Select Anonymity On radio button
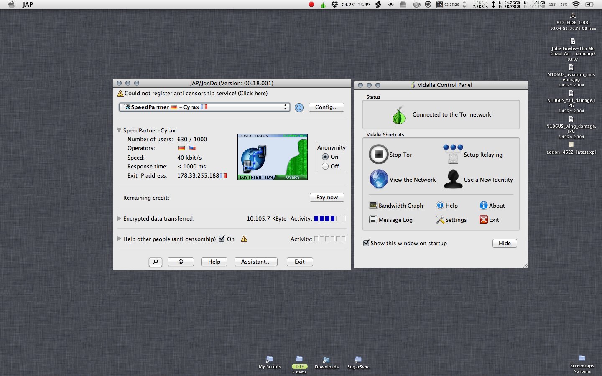Image resolution: width=602 pixels, height=376 pixels. [325, 157]
